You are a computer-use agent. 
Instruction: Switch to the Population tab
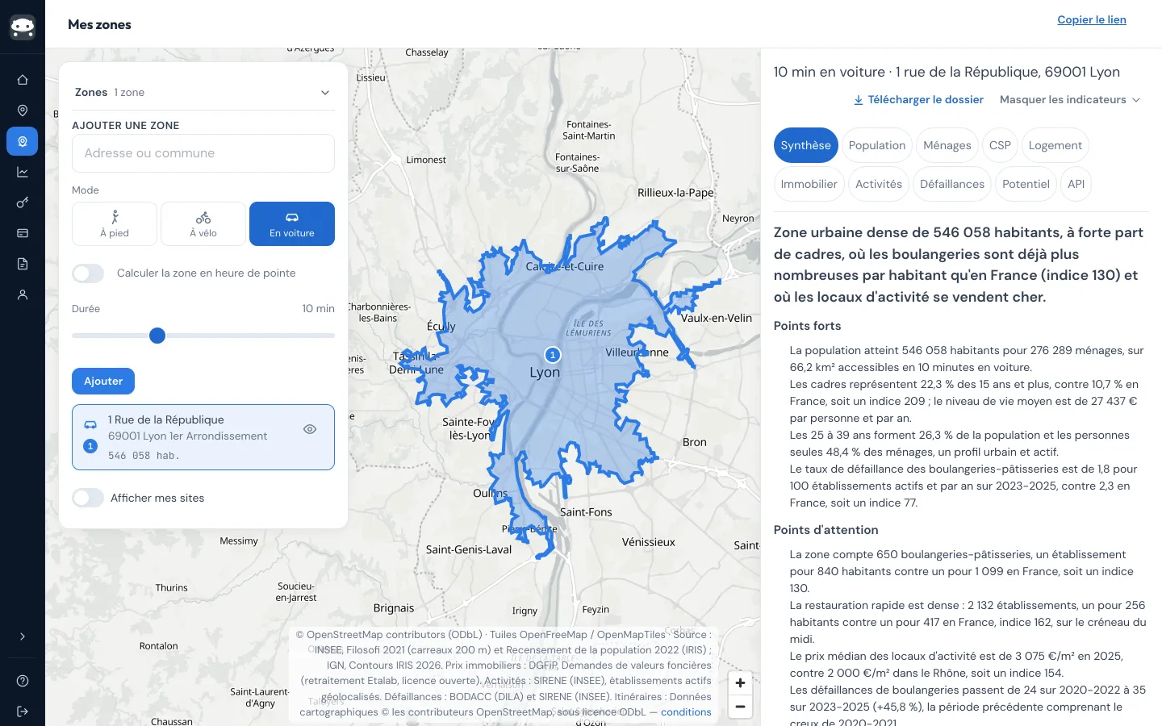(877, 145)
